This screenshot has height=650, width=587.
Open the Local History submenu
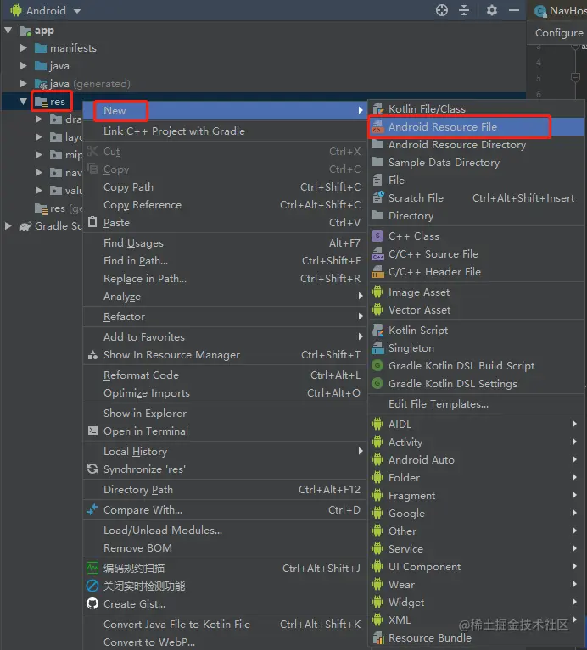click(x=225, y=452)
